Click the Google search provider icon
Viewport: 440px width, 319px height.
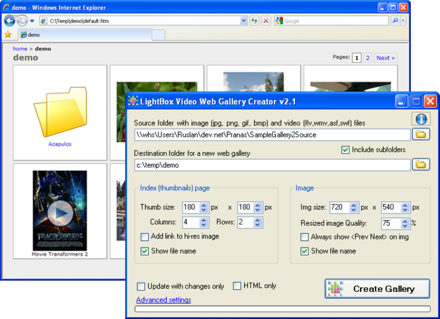tap(279, 20)
